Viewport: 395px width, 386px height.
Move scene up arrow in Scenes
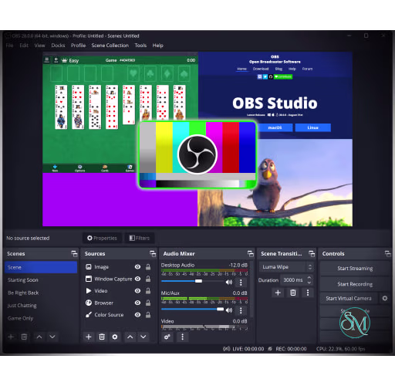39,337
